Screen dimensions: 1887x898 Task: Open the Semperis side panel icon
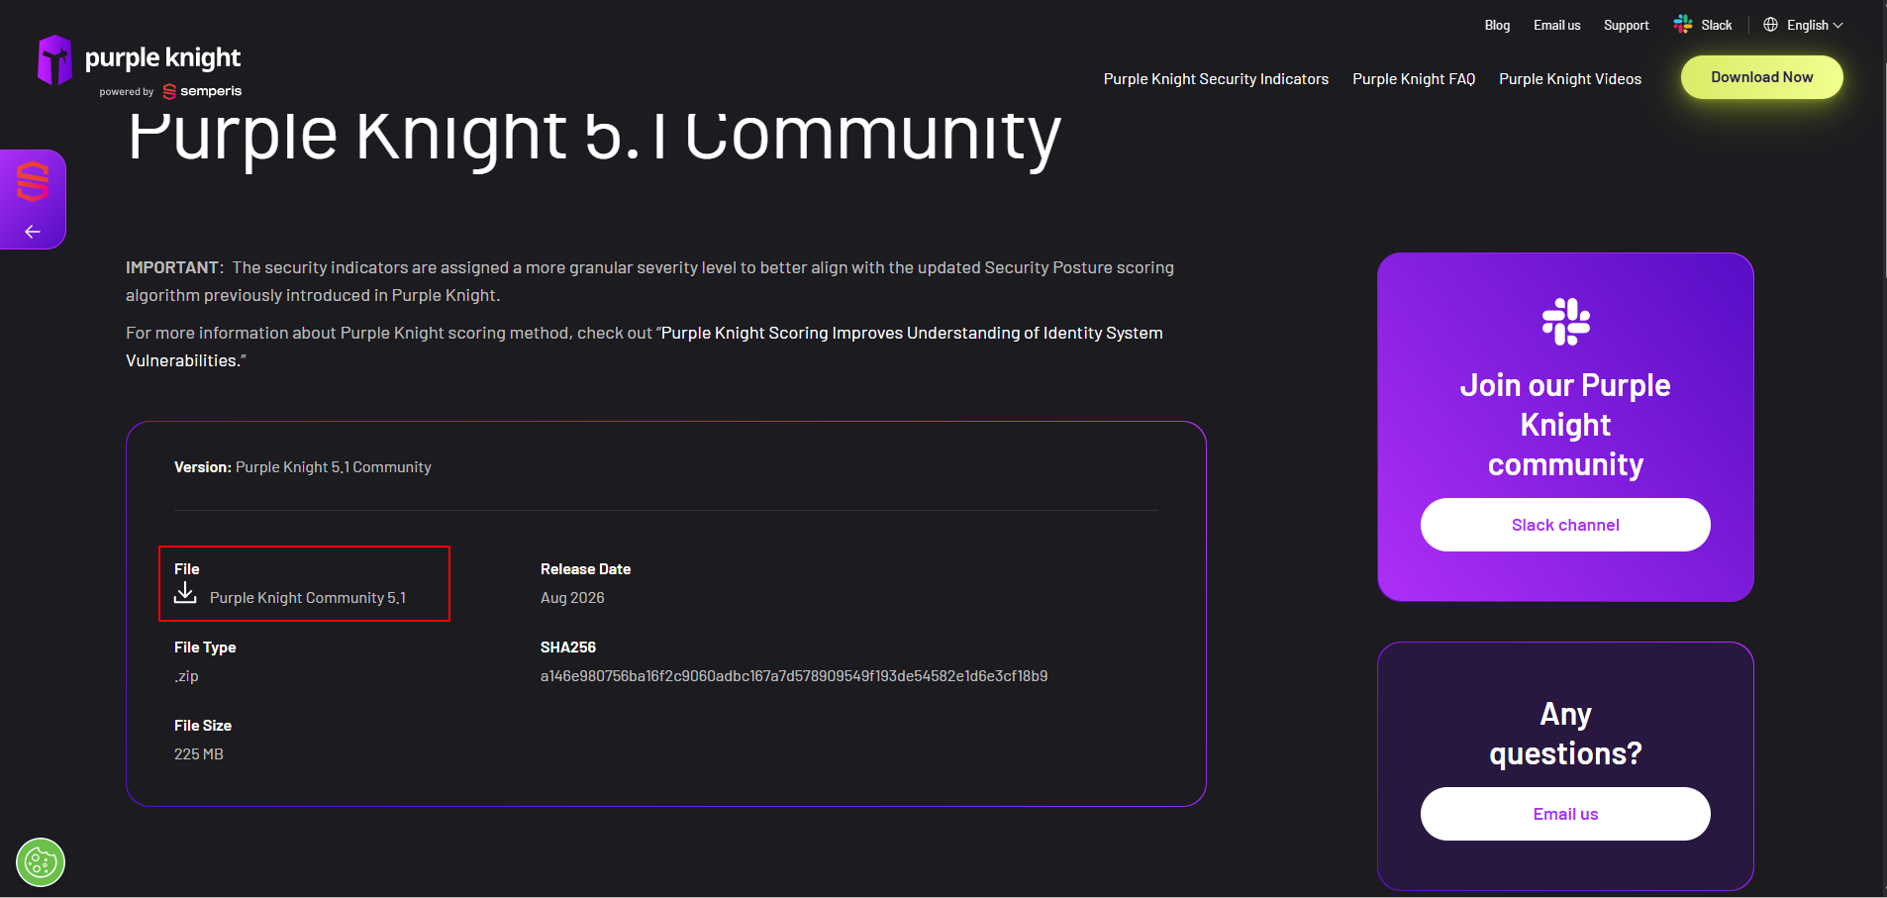pyautogui.click(x=33, y=180)
